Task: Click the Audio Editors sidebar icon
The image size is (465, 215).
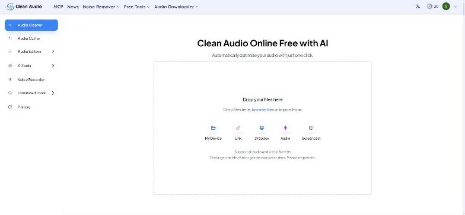Action: coord(10,51)
